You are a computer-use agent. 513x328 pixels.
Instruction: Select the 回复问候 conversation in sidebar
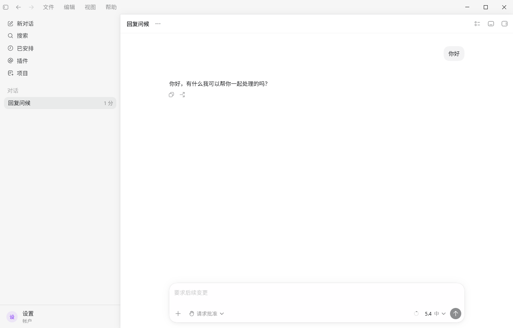pos(60,103)
